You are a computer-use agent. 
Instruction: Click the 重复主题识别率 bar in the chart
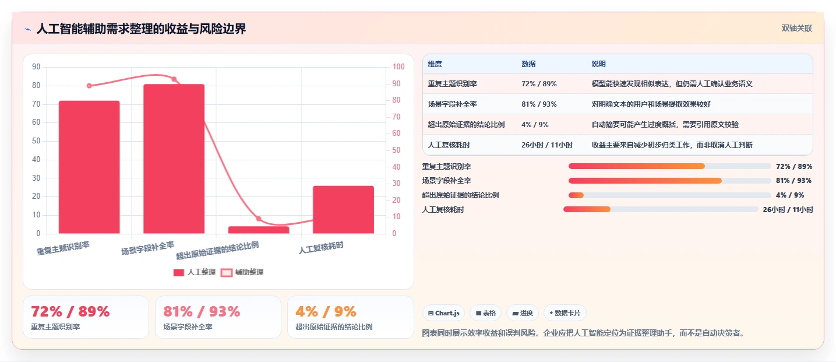[89, 167]
